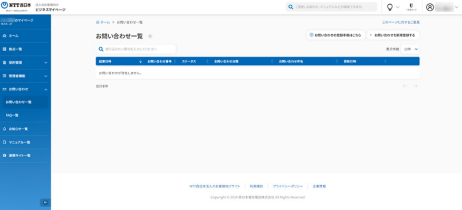This screenshot has height=210, width=462.
Task: Click the magnifier icon in the filter box
Action: (101, 49)
